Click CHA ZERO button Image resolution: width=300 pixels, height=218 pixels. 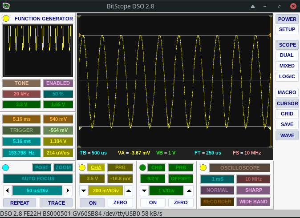(120, 202)
